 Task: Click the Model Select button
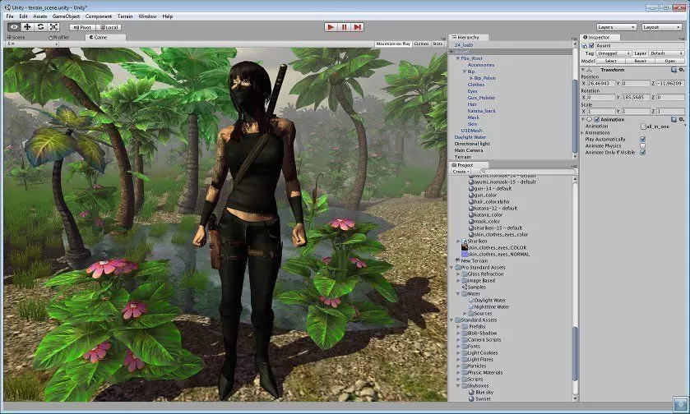pos(610,61)
